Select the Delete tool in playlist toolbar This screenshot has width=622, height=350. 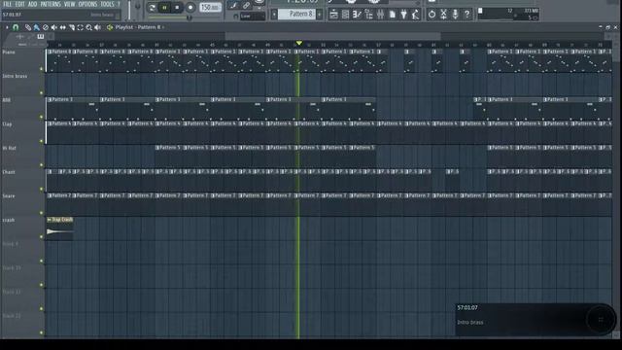(46, 27)
